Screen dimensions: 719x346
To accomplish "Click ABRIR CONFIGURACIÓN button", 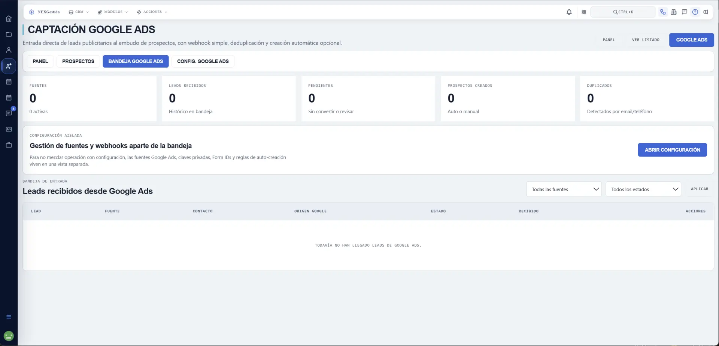I will [672, 150].
